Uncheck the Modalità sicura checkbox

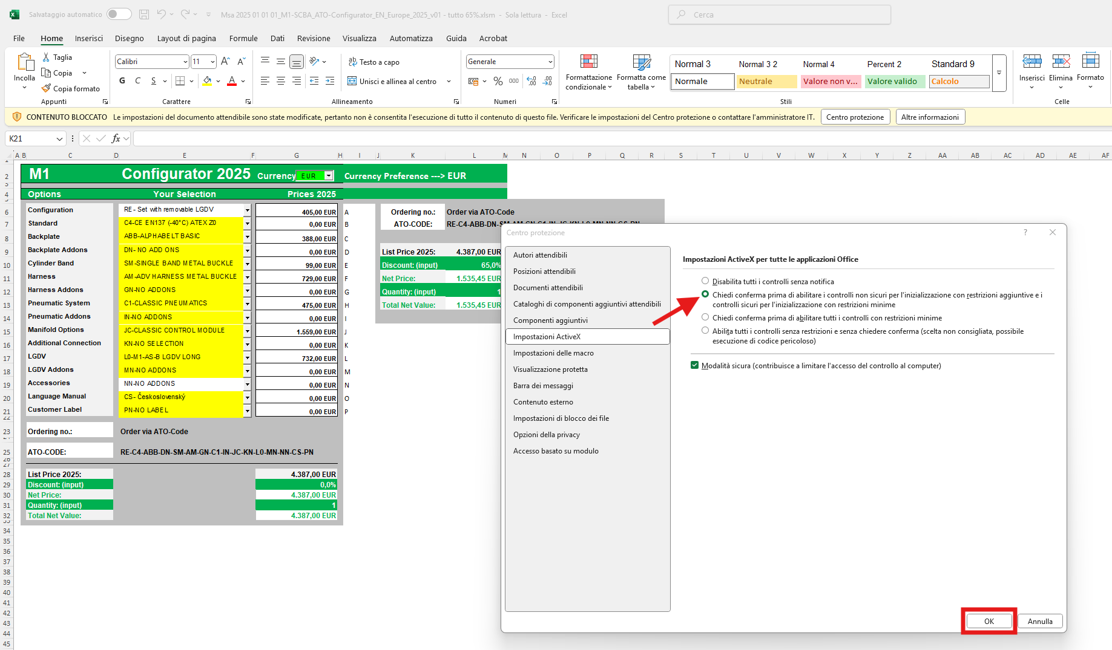click(x=694, y=365)
